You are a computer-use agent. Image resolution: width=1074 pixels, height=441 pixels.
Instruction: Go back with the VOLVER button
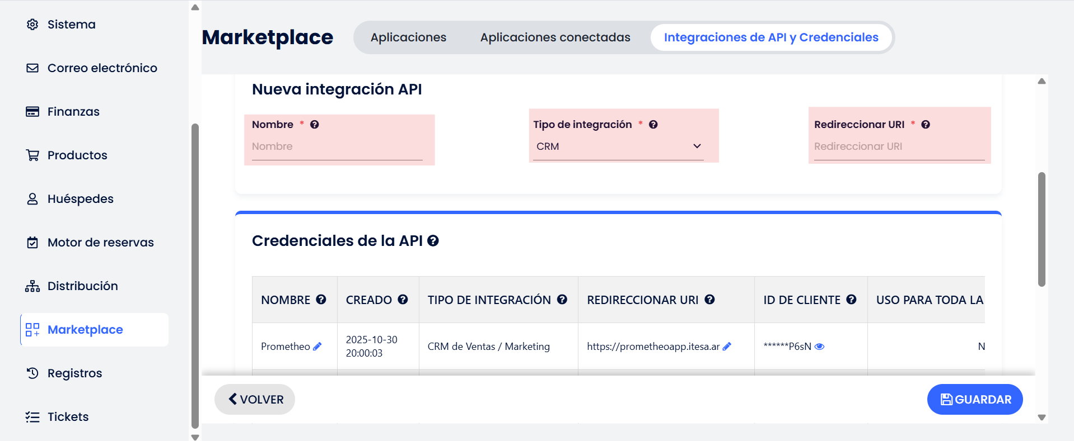255,399
